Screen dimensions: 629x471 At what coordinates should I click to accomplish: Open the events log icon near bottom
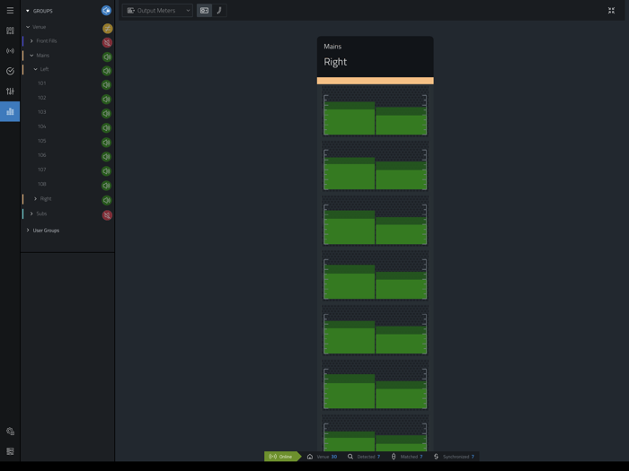[10, 432]
